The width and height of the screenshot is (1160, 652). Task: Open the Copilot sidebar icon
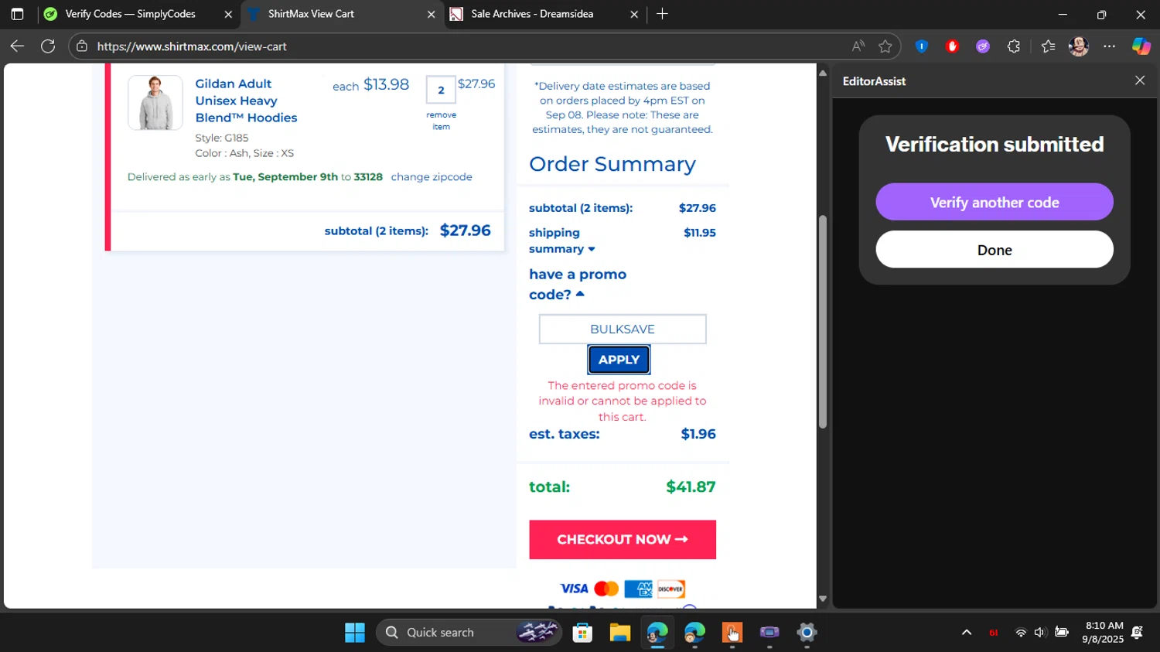(1141, 46)
